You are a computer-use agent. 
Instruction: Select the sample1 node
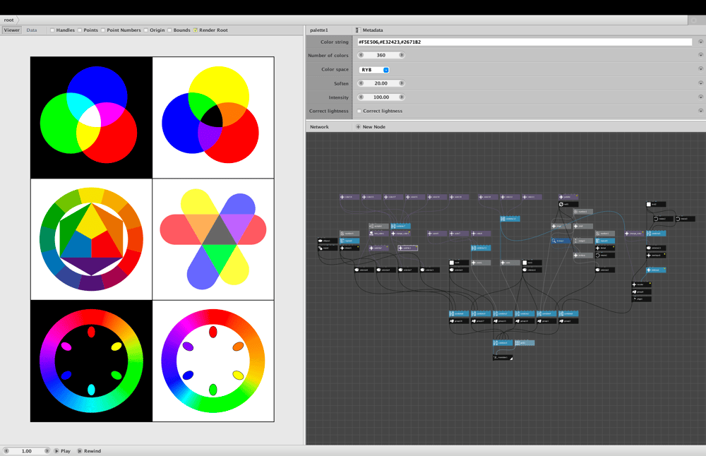tap(378, 226)
